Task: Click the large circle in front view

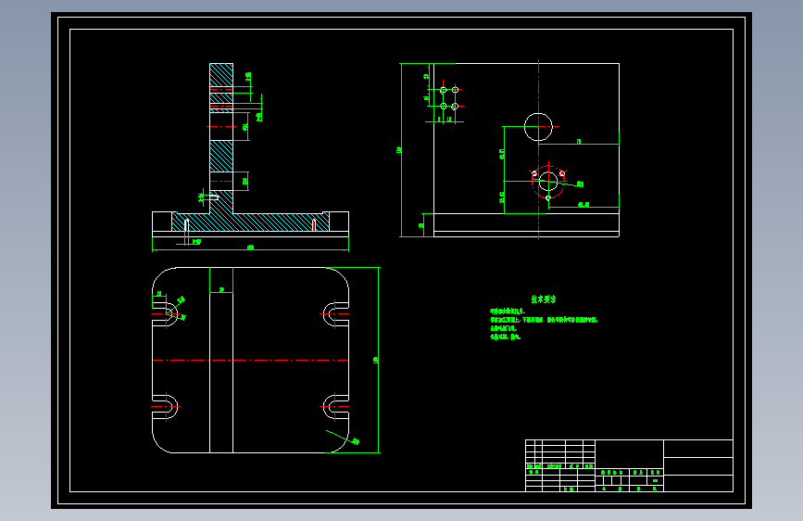Action: 538,127
